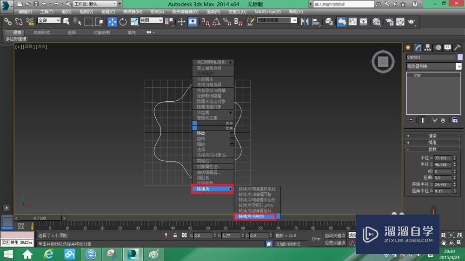Toggle the modeling ribbon button
Viewport: 465px width, 261px height.
(342, 22)
